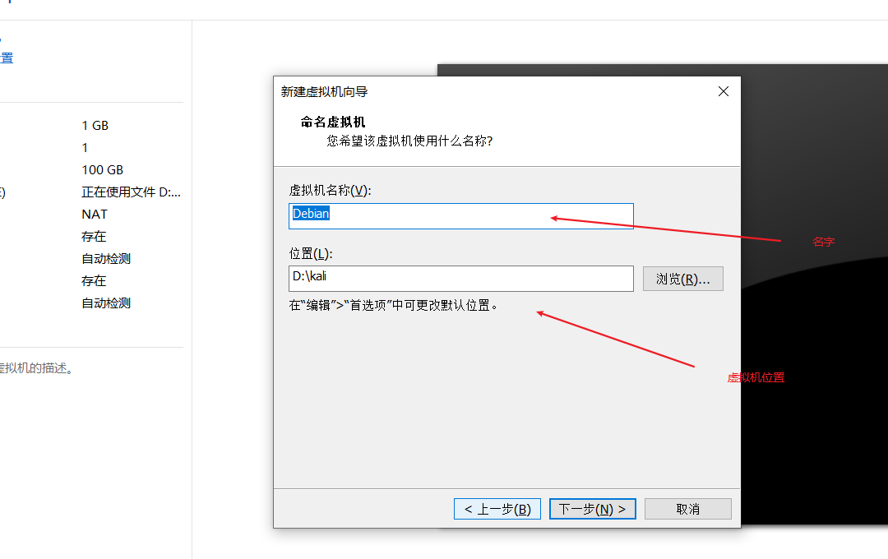Click the 虚拟机的描述 placeholder text

tap(37, 368)
